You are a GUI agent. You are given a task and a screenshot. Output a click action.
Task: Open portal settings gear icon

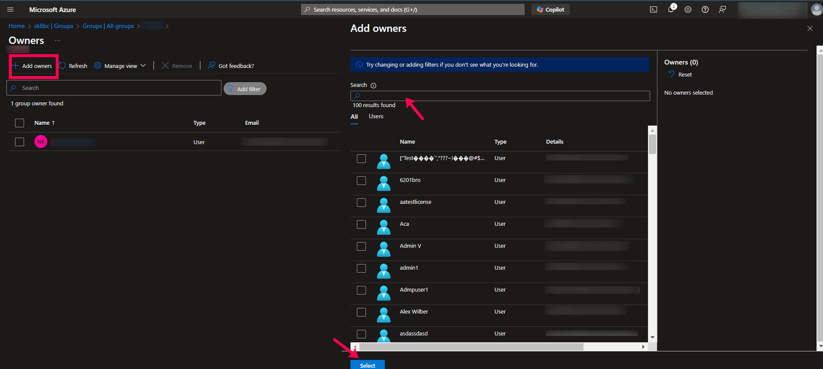pos(688,9)
